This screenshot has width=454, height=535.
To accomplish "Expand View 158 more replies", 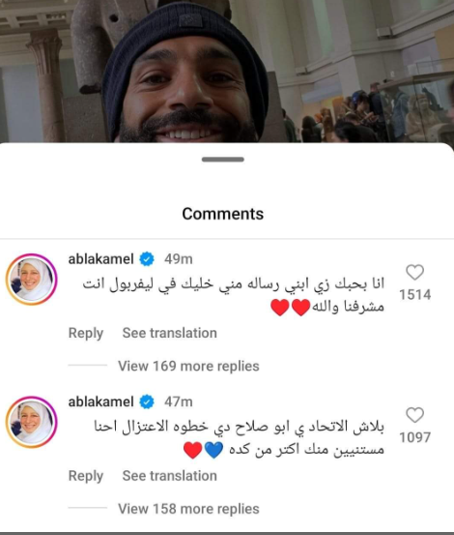I will pyautogui.click(x=188, y=509).
